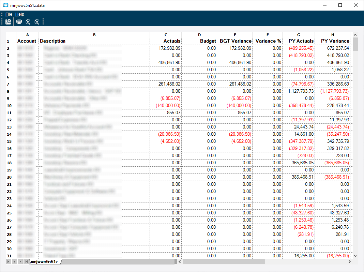Click the (281.91) cell
Screen dimensions: 364x272
click(299, 235)
